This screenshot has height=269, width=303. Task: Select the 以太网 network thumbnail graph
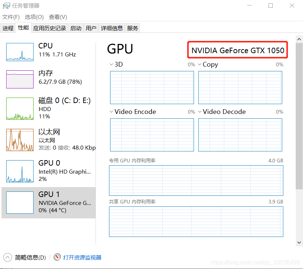coord(20,140)
